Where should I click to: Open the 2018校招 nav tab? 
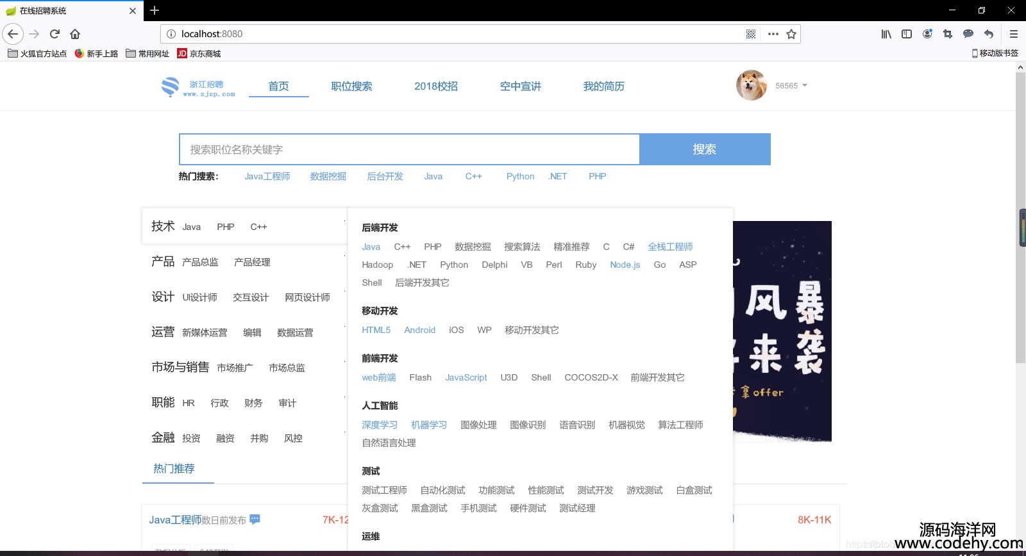[436, 86]
